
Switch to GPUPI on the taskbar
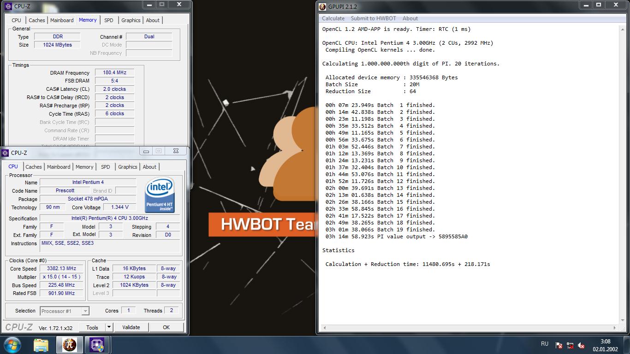pyautogui.click(x=70, y=345)
